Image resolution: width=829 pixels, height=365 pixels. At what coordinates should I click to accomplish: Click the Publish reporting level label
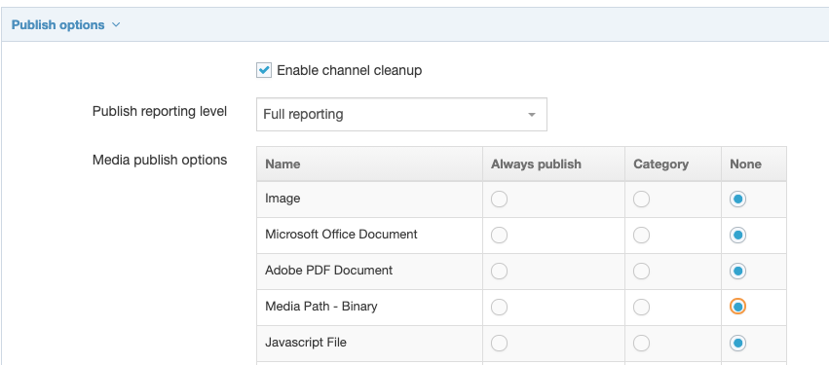[x=160, y=112]
